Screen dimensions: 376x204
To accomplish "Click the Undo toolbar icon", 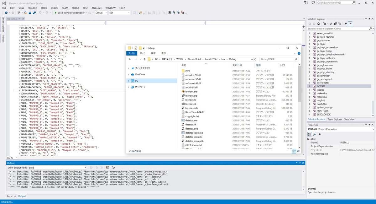I will [x=40, y=13].
